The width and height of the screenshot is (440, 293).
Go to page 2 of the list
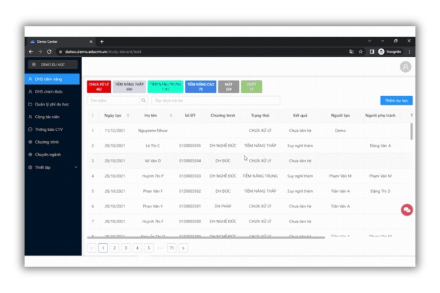pyautogui.click(x=114, y=248)
